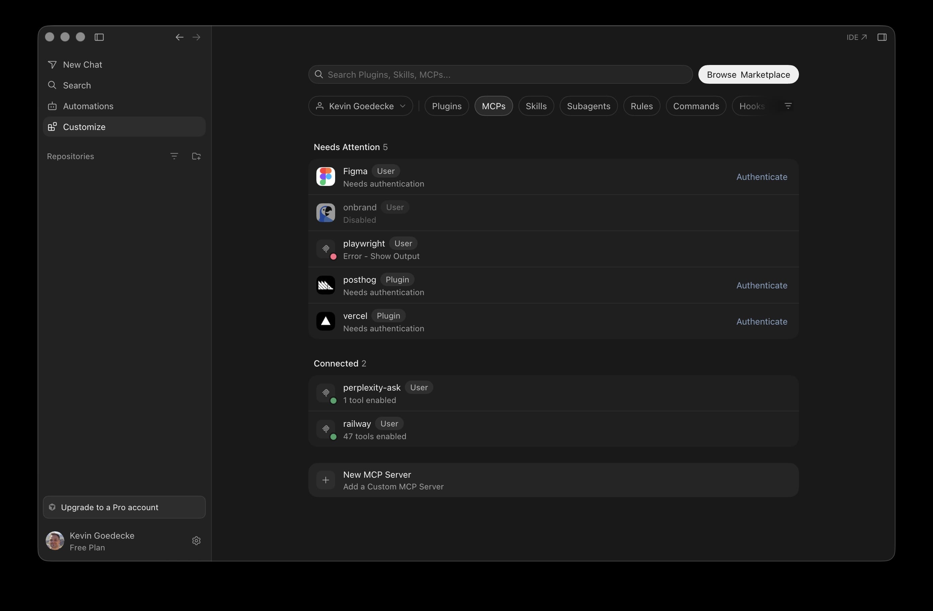Click the Add a Custom MCP Server text
933x611 pixels.
point(393,486)
